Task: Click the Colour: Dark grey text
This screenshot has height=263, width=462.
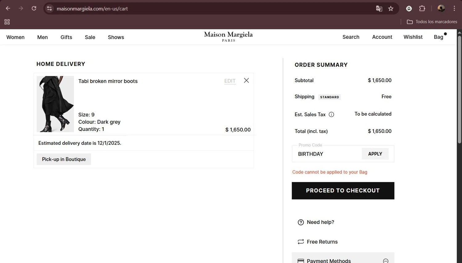Action: click(x=99, y=122)
